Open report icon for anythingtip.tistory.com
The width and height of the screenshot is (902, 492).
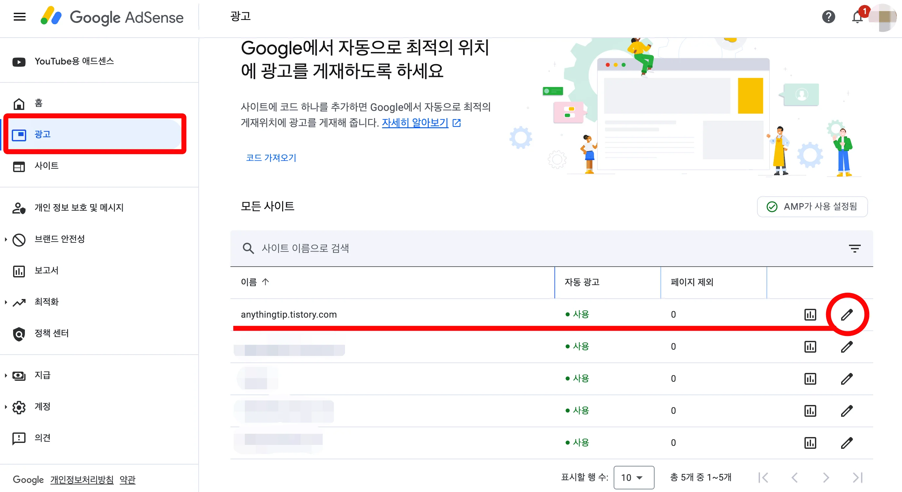[x=810, y=315]
